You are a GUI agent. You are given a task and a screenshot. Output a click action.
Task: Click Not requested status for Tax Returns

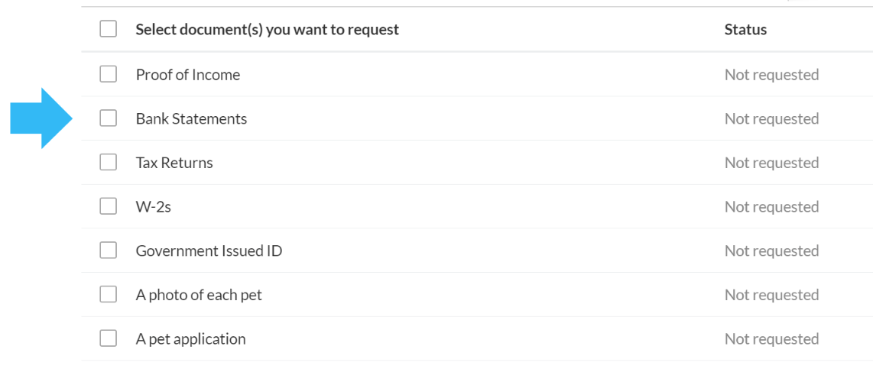click(771, 163)
